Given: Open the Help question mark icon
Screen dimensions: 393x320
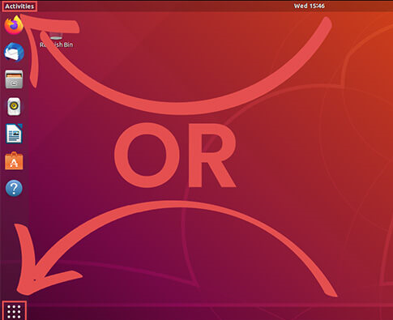Looking at the screenshot, I should click(14, 188).
